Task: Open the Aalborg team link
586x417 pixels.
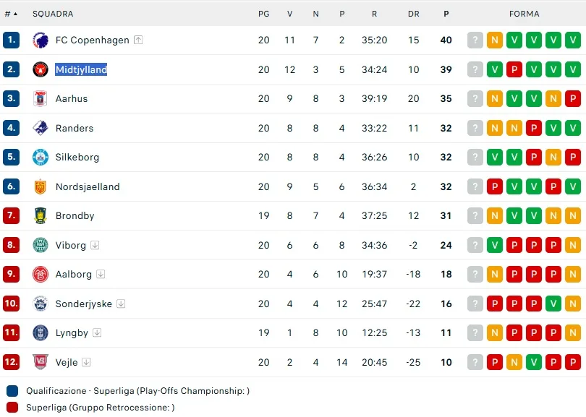Action: coord(74,275)
